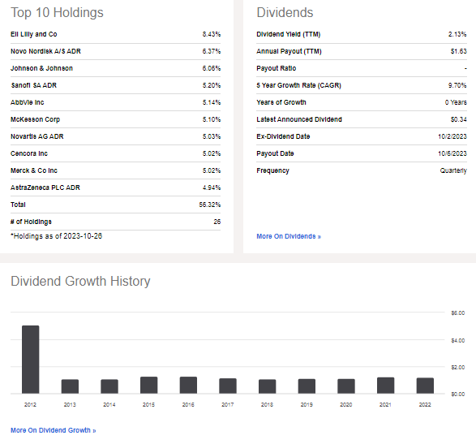Open the More On Dividends link
This screenshot has width=476, height=444.
click(289, 236)
